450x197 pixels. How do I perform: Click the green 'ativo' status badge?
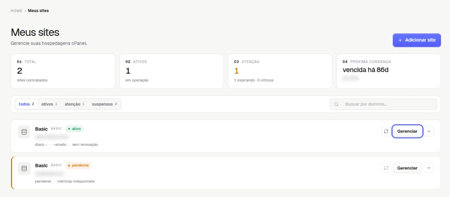[74, 129]
